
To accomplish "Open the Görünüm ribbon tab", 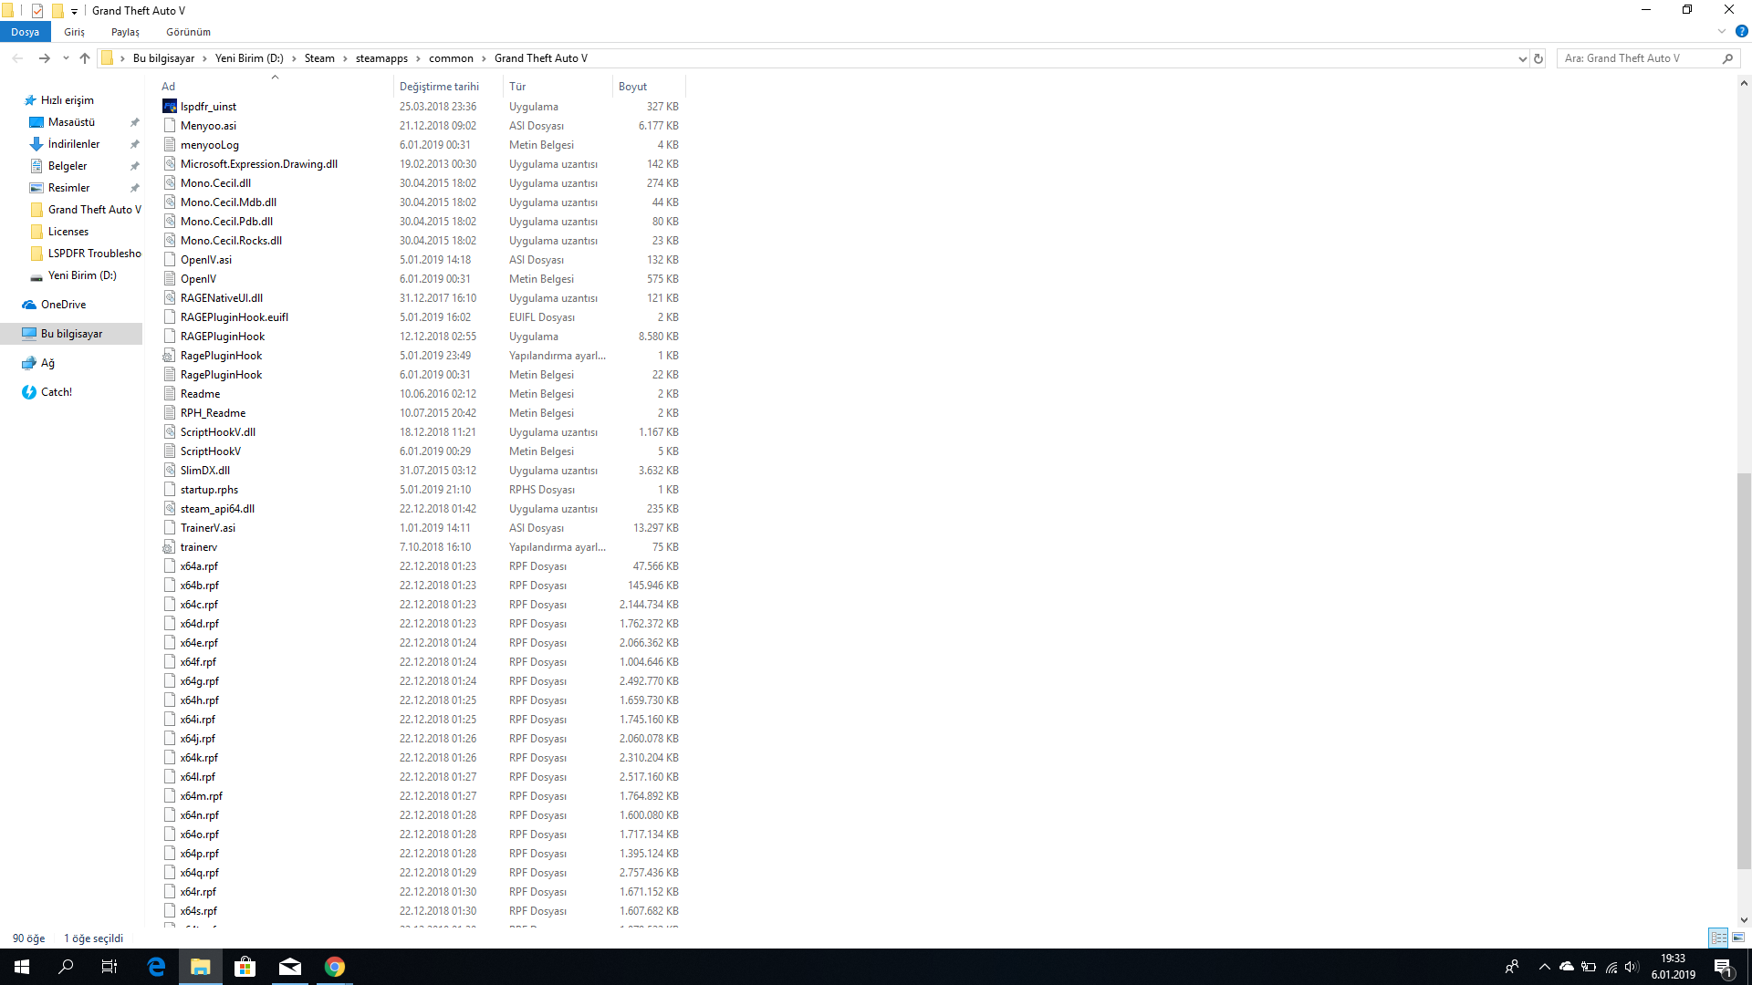I will (188, 32).
